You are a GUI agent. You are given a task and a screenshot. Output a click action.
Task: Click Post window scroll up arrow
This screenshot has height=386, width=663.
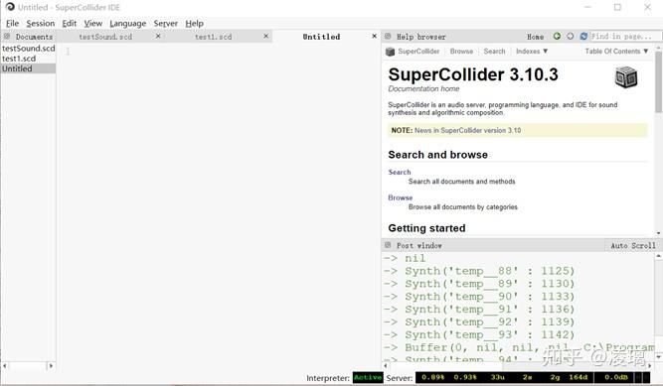pyautogui.click(x=658, y=256)
